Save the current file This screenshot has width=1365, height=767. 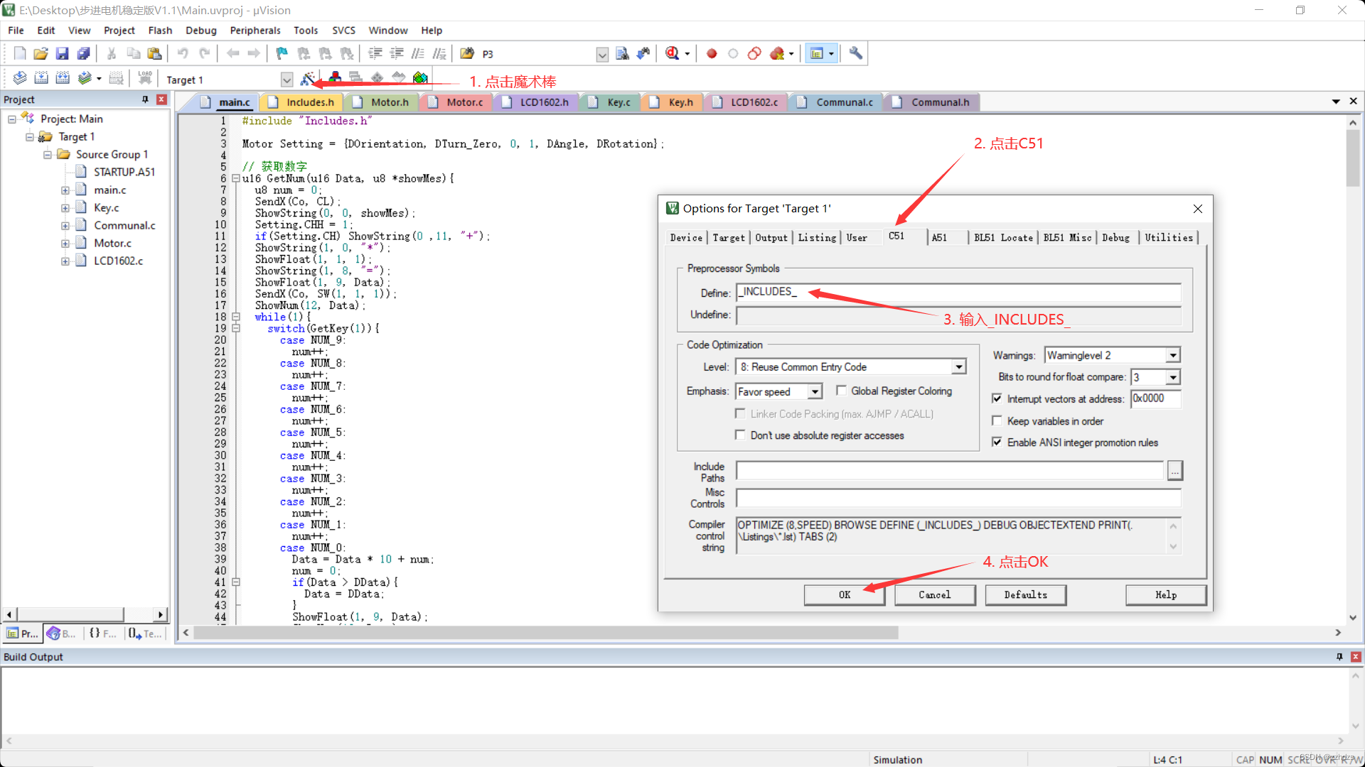(x=63, y=53)
